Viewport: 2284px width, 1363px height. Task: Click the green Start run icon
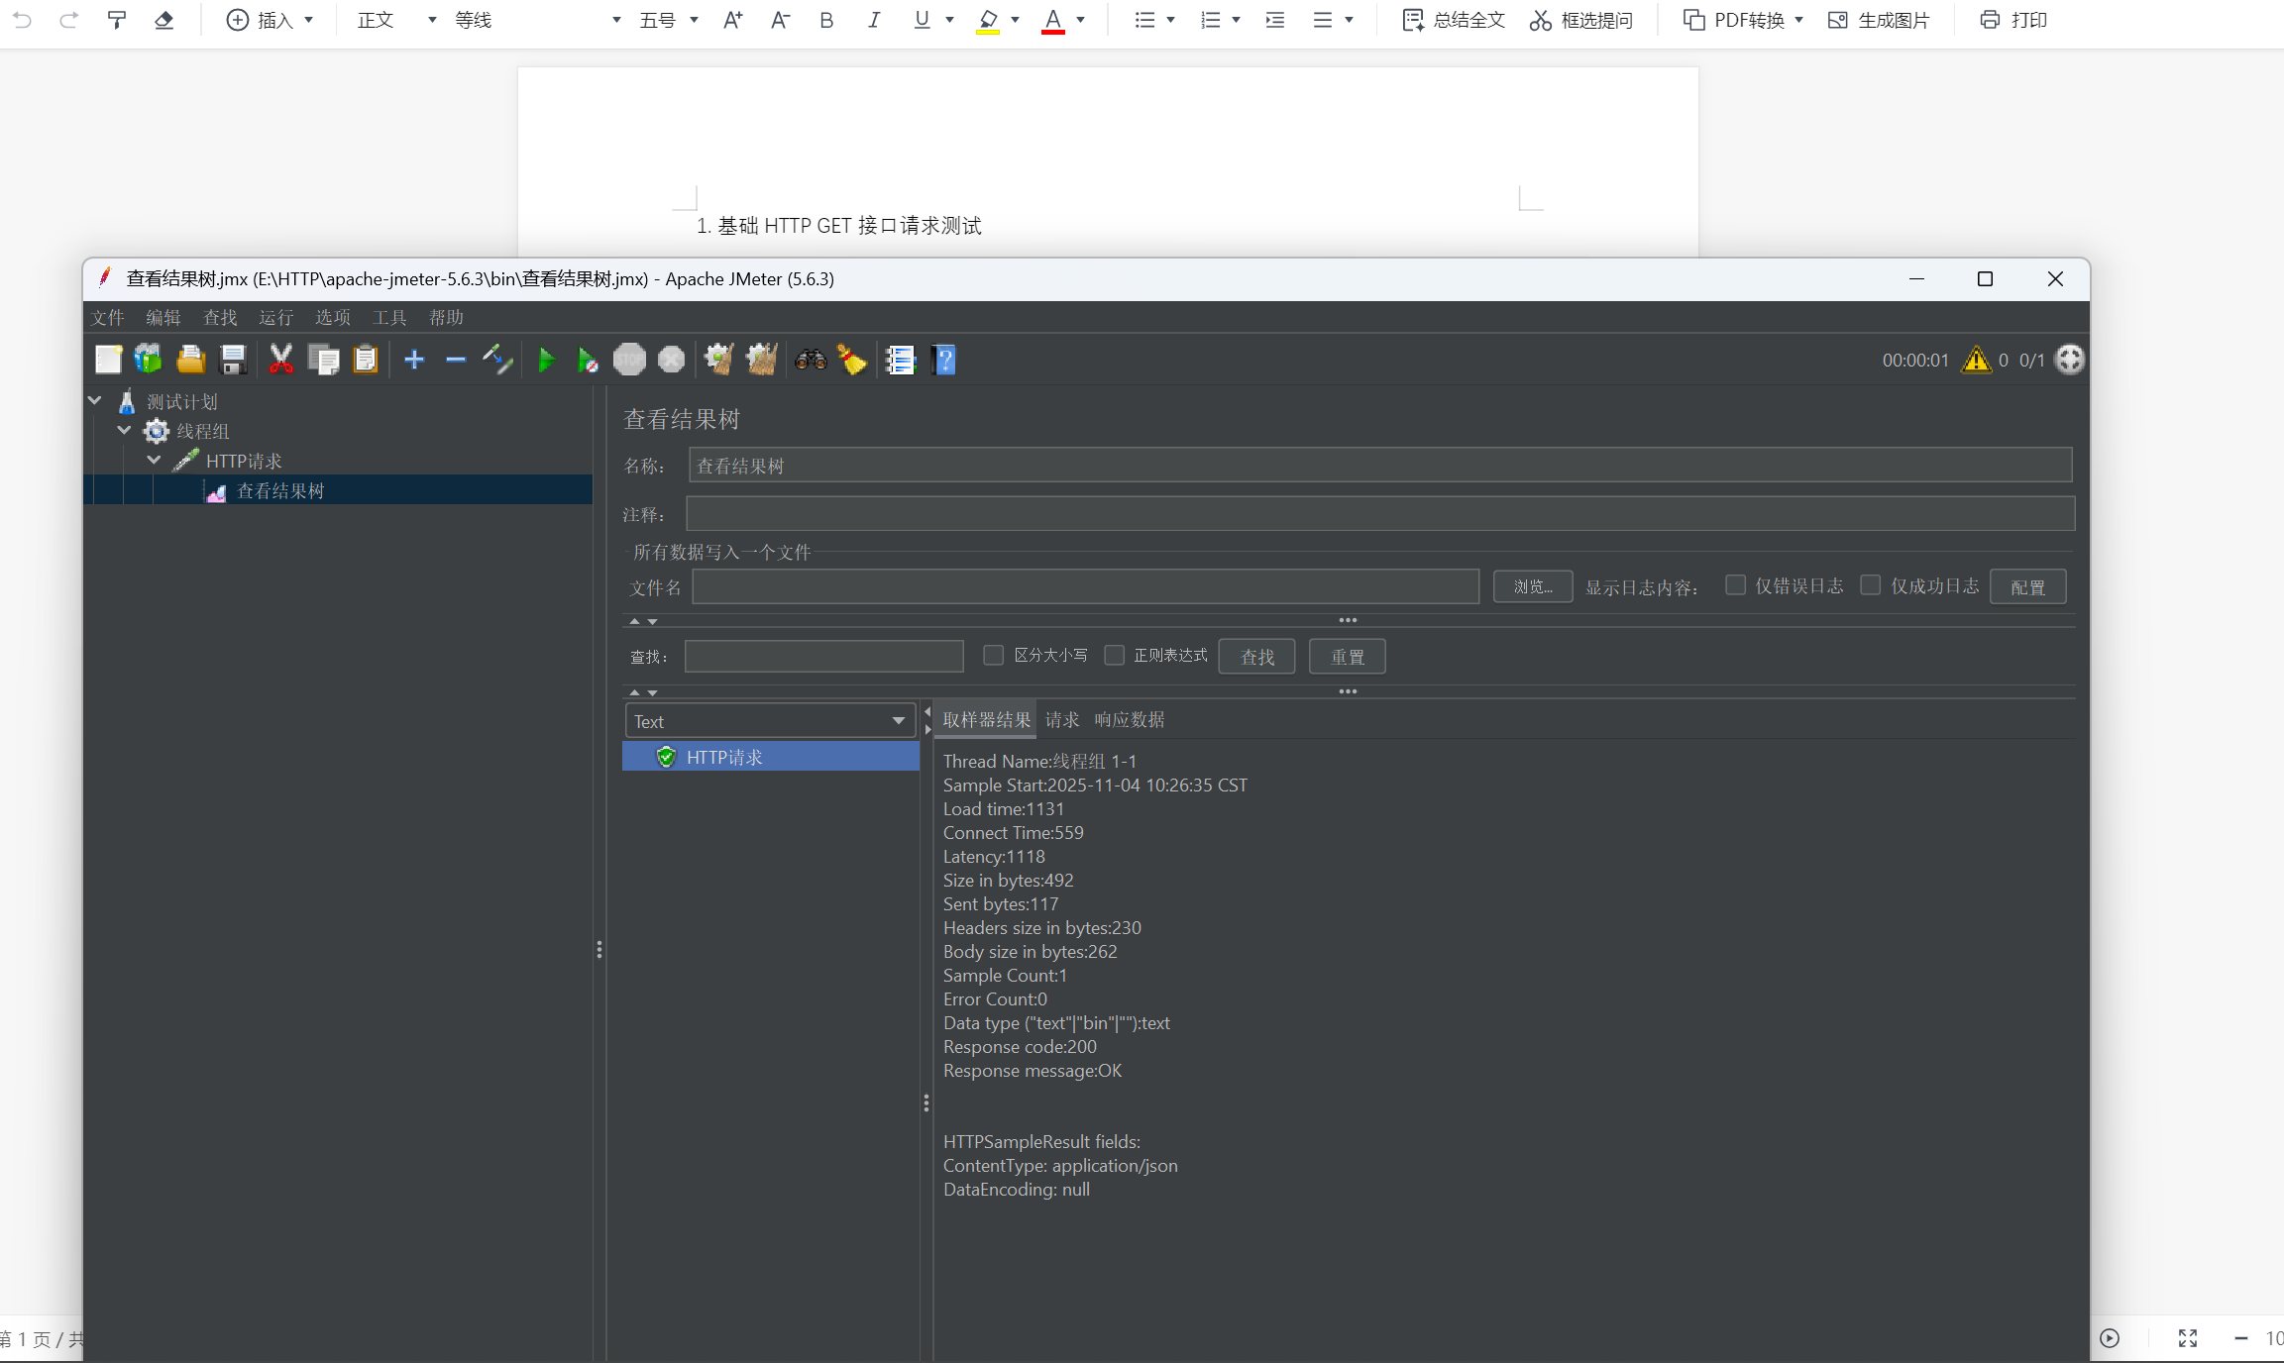pos(545,360)
